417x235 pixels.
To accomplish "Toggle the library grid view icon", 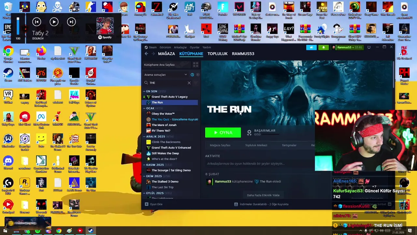I will click(x=195, y=65).
